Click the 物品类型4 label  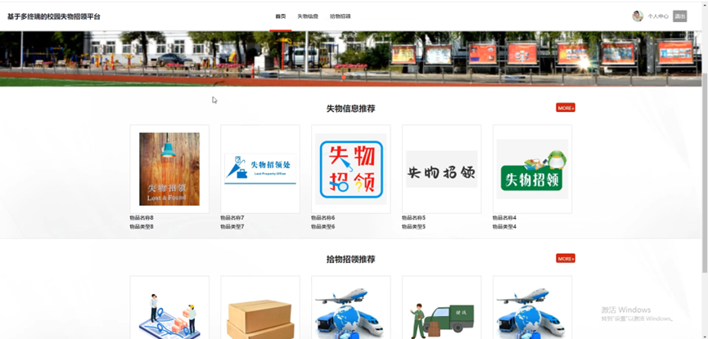click(504, 227)
